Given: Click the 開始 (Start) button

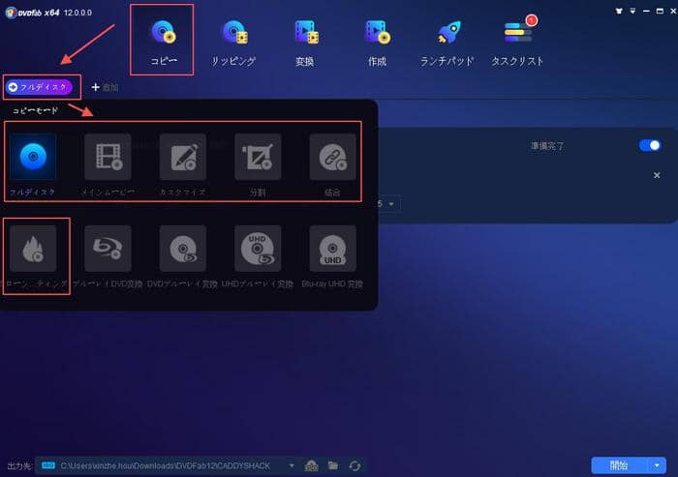Looking at the screenshot, I should pyautogui.click(x=619, y=465).
